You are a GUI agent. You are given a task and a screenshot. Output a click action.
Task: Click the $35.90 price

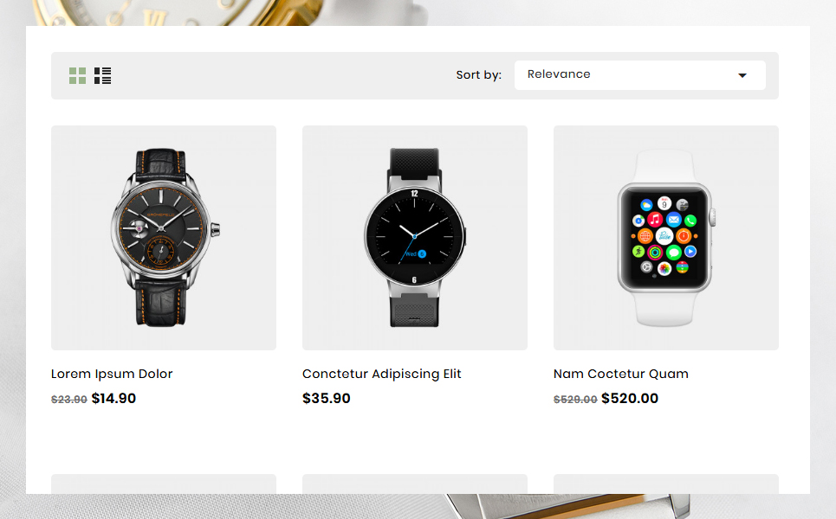click(327, 398)
